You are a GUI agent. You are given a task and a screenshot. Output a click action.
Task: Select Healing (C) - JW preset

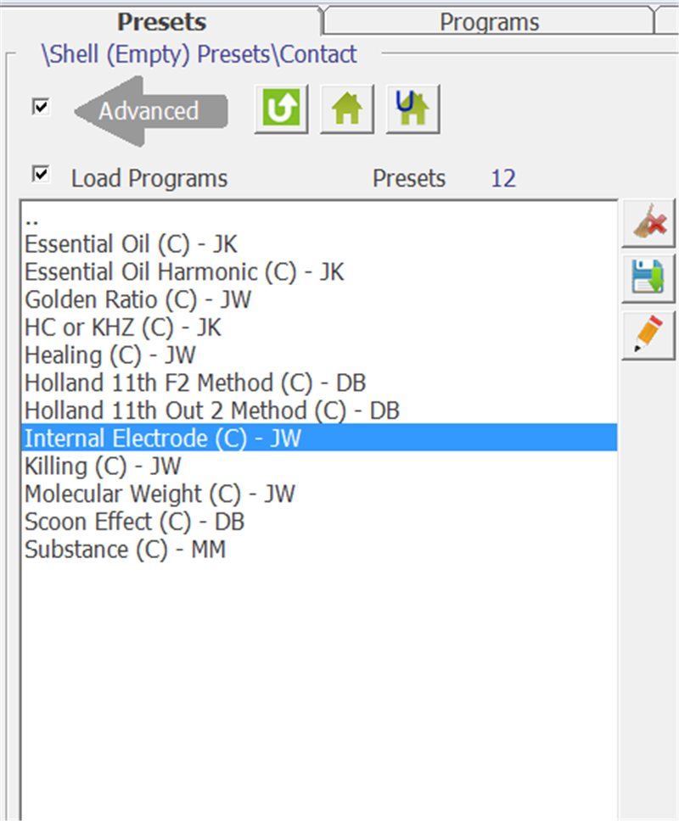110,355
